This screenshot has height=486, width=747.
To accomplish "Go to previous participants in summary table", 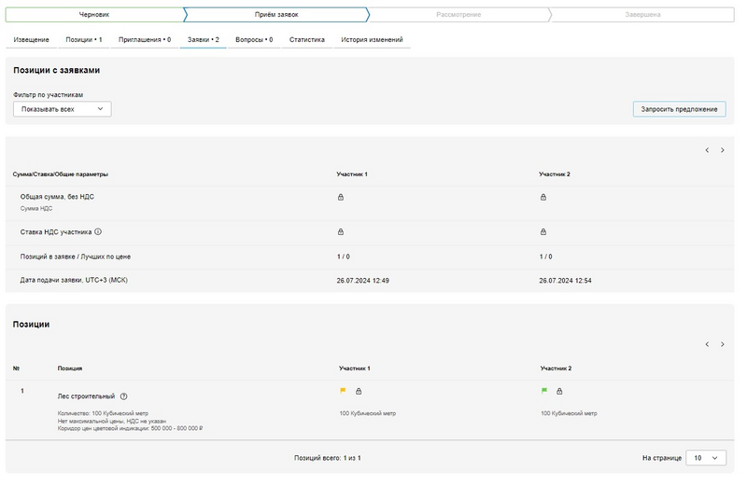I will pos(707,150).
